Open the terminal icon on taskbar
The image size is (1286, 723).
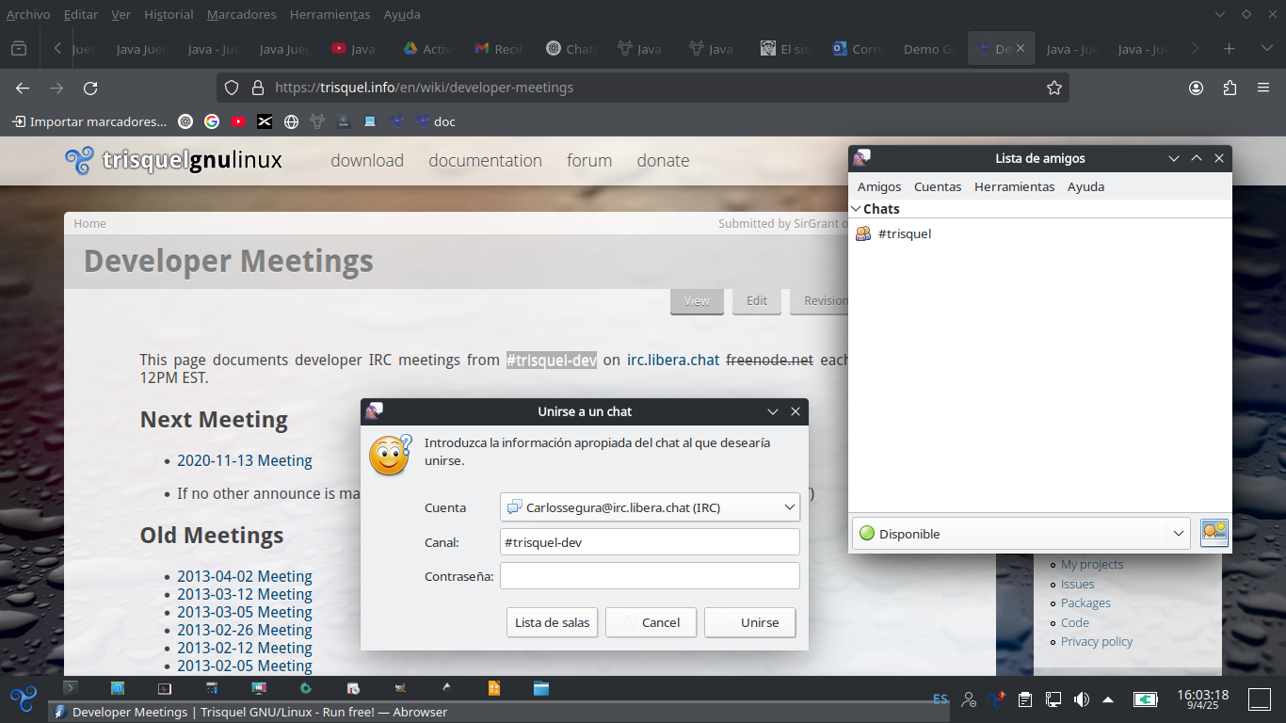(x=71, y=688)
